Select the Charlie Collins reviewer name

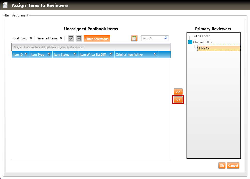point(203,42)
